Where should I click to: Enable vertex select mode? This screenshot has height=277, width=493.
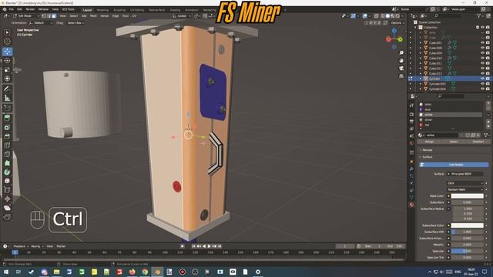coord(44,15)
